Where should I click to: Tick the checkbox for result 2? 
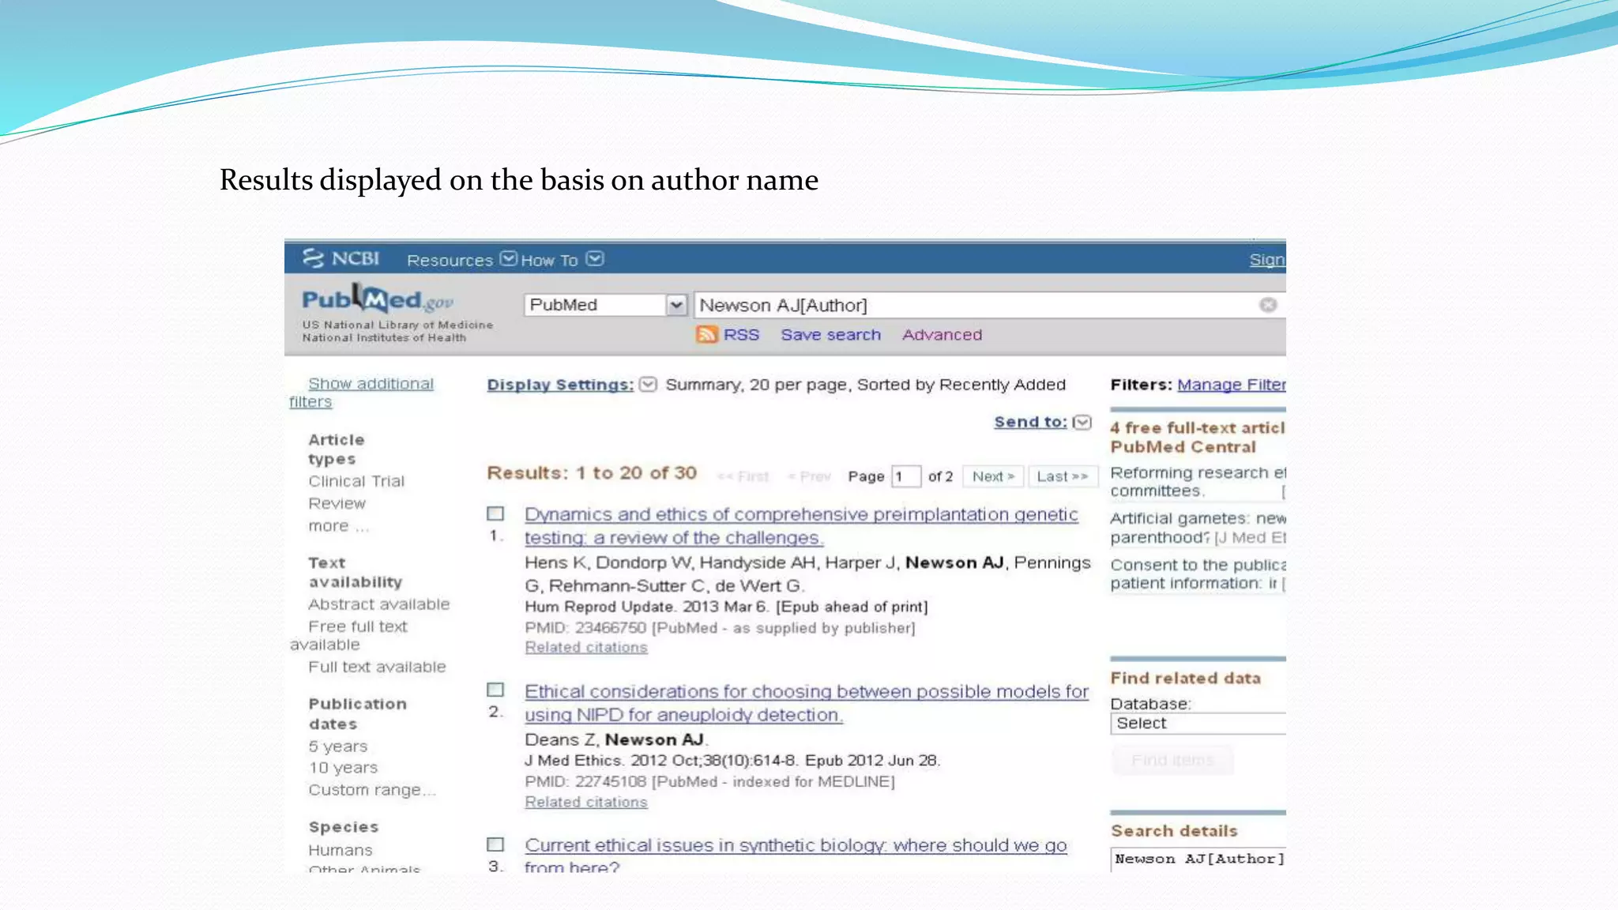[x=495, y=690]
